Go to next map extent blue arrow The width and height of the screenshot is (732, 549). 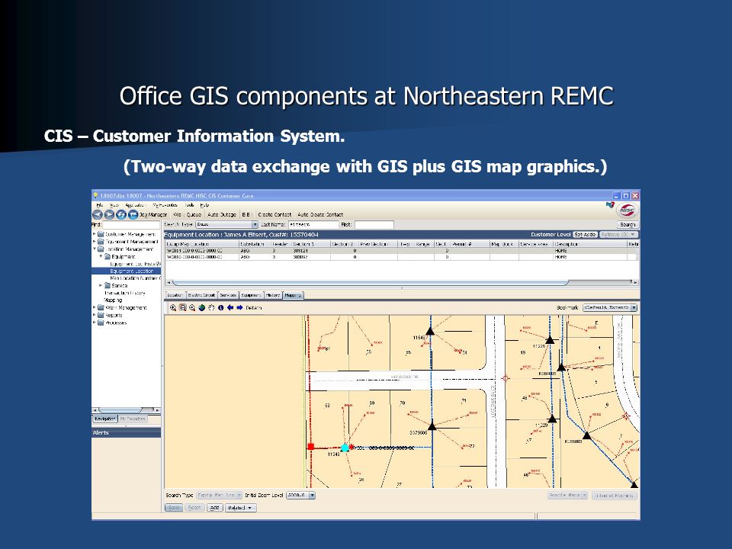239,307
